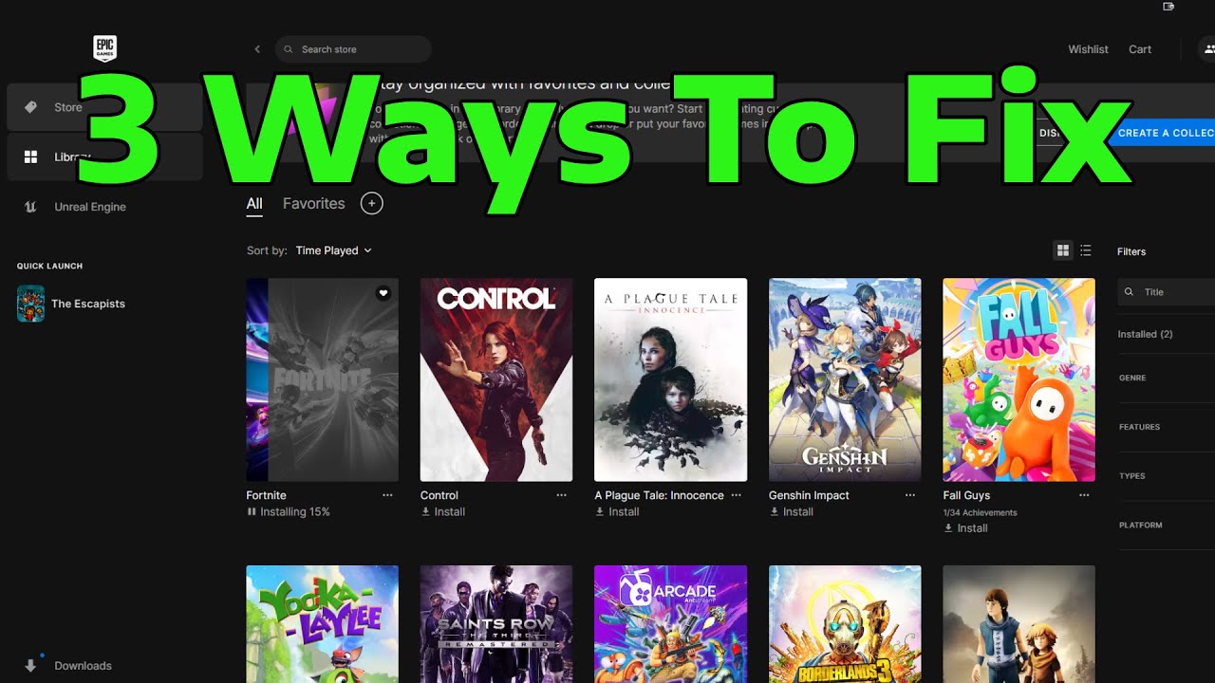Open the Control game cover thumbnail
This screenshot has width=1215, height=683.
[496, 379]
